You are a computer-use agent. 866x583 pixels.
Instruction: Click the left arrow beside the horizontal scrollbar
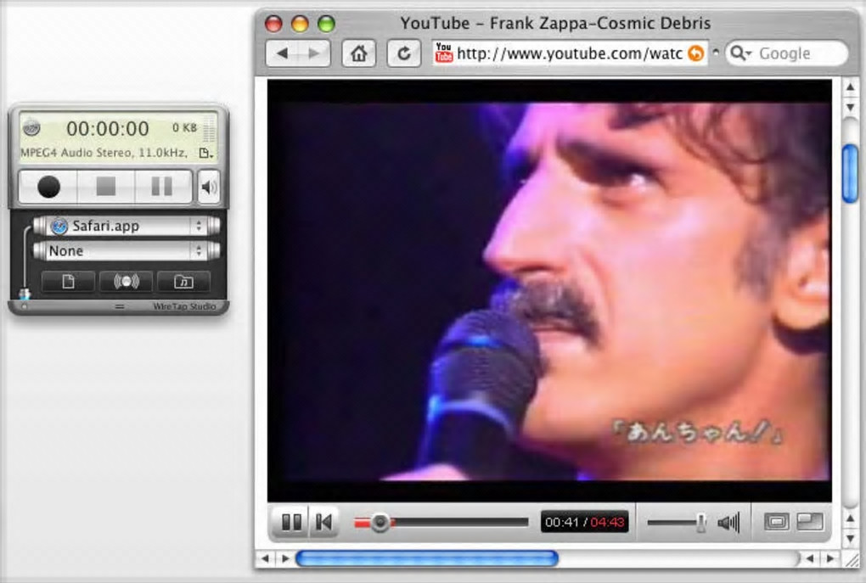pyautogui.click(x=265, y=558)
